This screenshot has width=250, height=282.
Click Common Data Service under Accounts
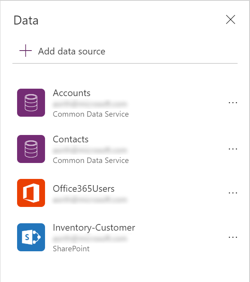click(x=91, y=114)
